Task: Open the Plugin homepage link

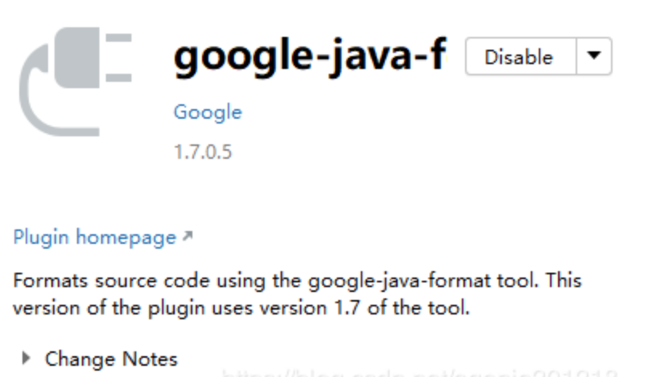Action: (x=95, y=237)
